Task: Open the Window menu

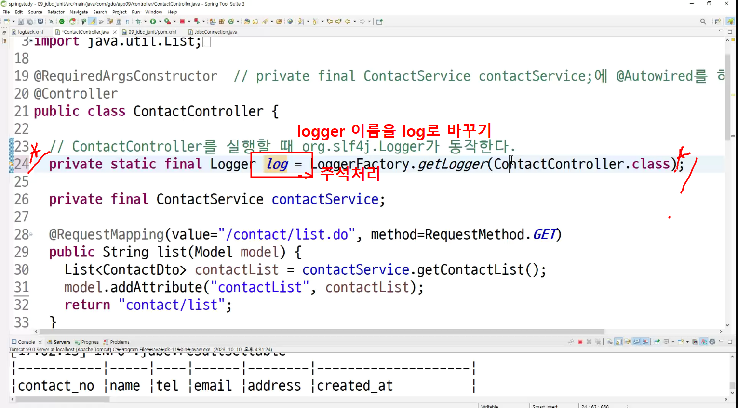Action: point(154,12)
